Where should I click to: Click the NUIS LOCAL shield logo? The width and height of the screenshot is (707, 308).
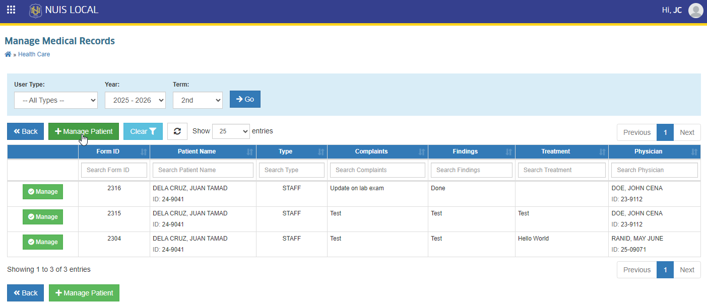point(35,10)
